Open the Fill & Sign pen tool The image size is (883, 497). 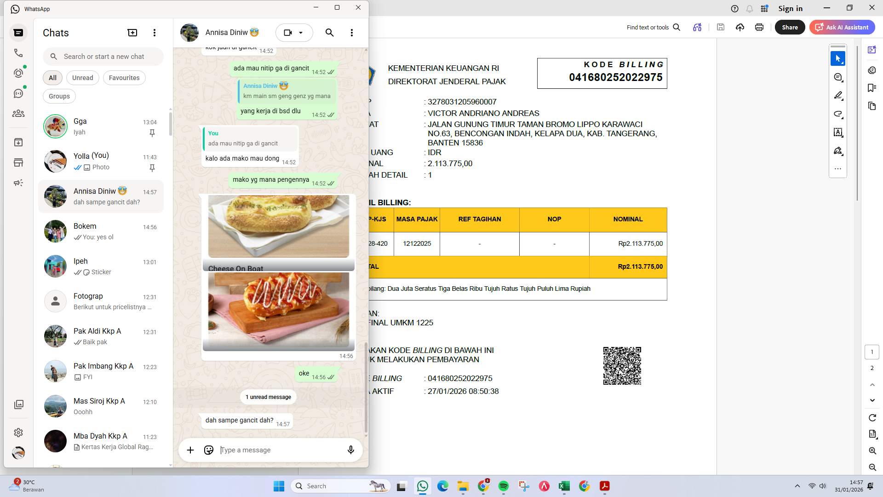[838, 150]
